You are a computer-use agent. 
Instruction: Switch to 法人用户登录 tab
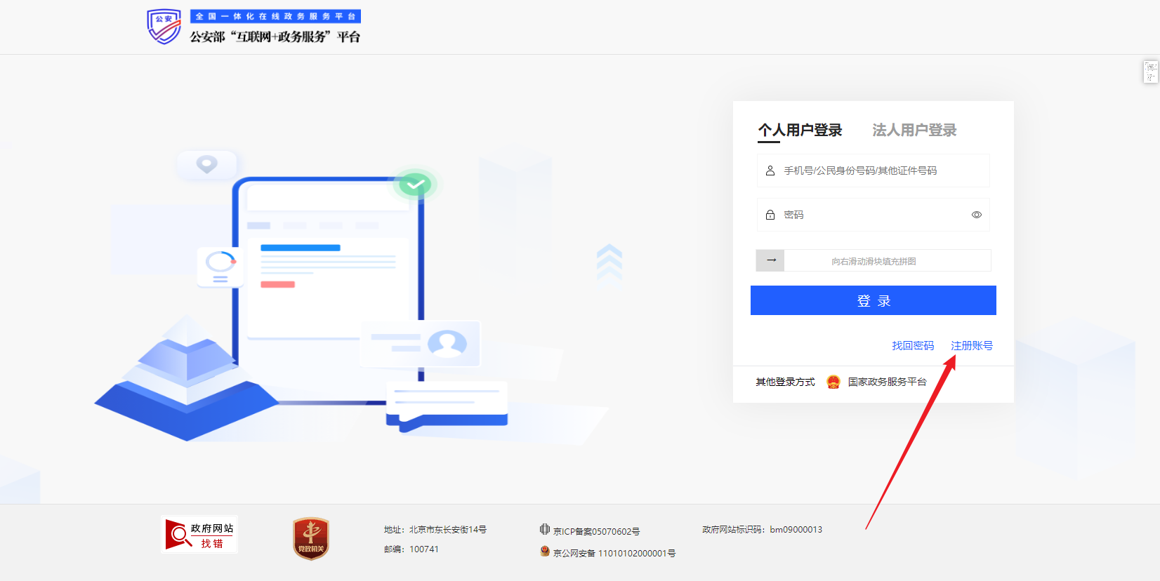point(914,131)
